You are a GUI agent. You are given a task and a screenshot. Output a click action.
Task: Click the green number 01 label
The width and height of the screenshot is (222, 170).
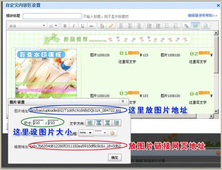point(124,53)
